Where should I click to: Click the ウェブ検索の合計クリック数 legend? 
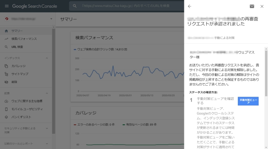click(x=101, y=49)
